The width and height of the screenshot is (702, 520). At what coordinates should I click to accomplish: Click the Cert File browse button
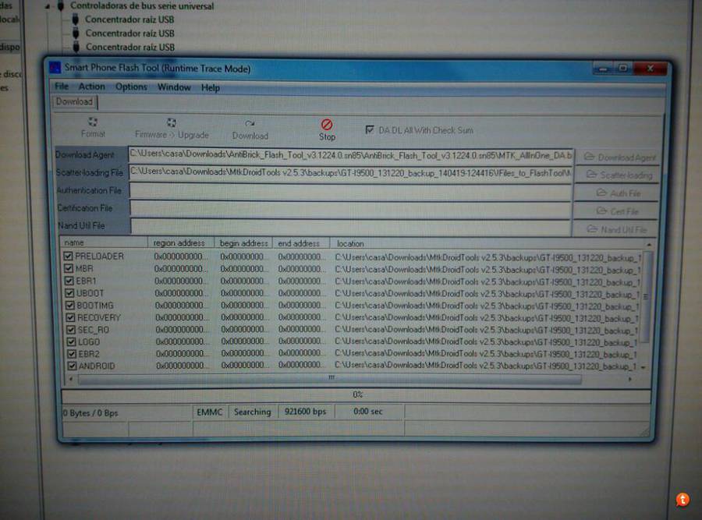pyautogui.click(x=618, y=211)
